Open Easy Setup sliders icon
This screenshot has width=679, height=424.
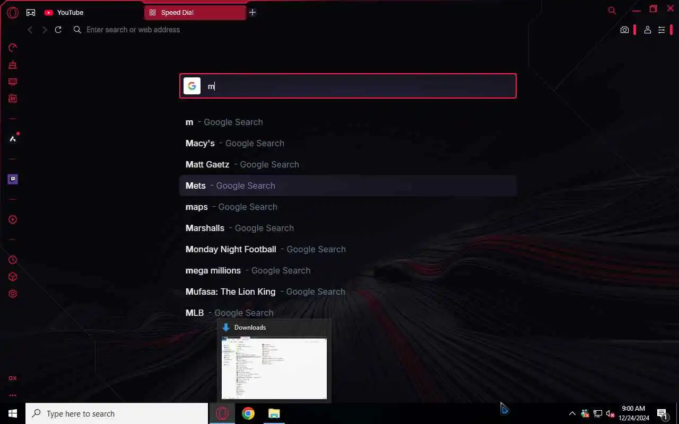tap(661, 30)
